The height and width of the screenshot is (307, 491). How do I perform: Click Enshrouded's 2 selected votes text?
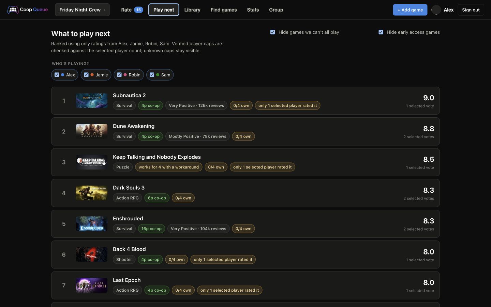(x=419, y=229)
